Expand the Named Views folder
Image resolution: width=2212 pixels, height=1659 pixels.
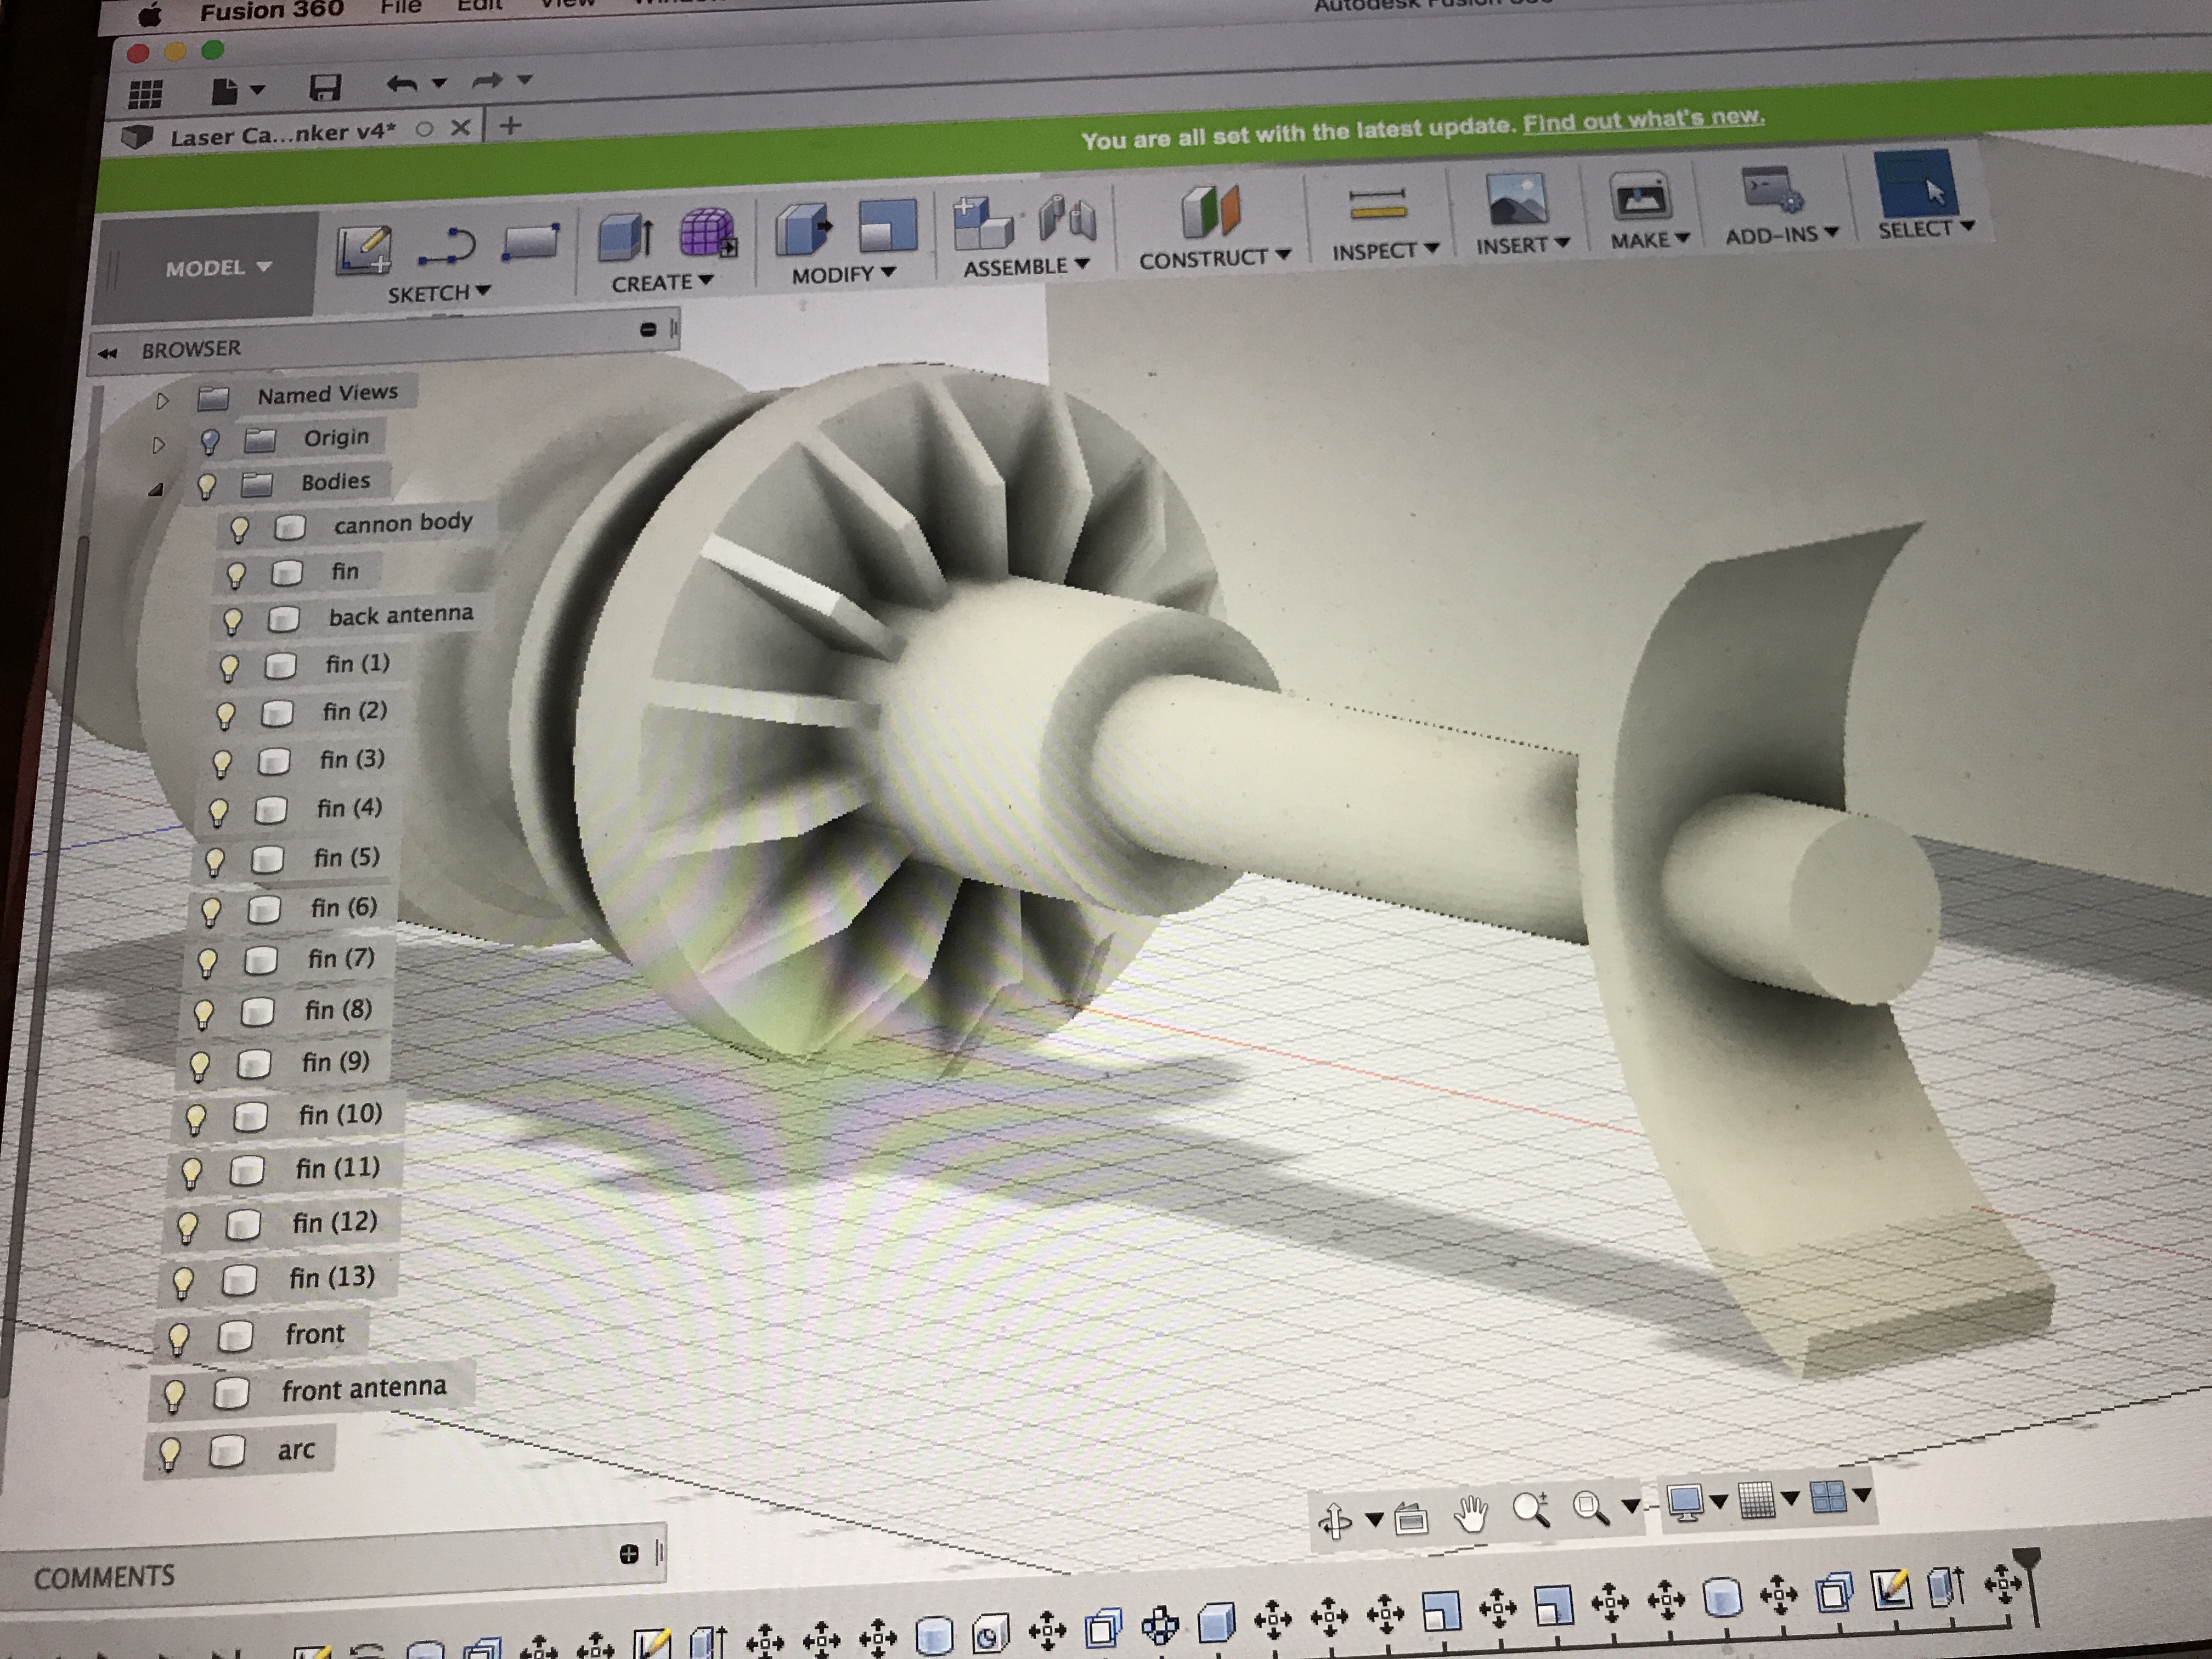[162, 401]
